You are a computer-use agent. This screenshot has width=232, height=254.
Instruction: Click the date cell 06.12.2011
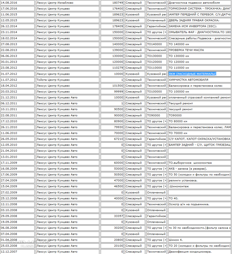(x=17, y=103)
